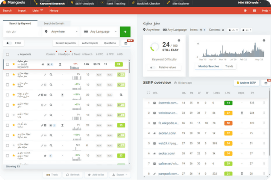Screen dimensions: 271x180
Task: Click the magnifier KD icon in the 20-search row with +100% trend
Action: pyautogui.click(x=121, y=95)
